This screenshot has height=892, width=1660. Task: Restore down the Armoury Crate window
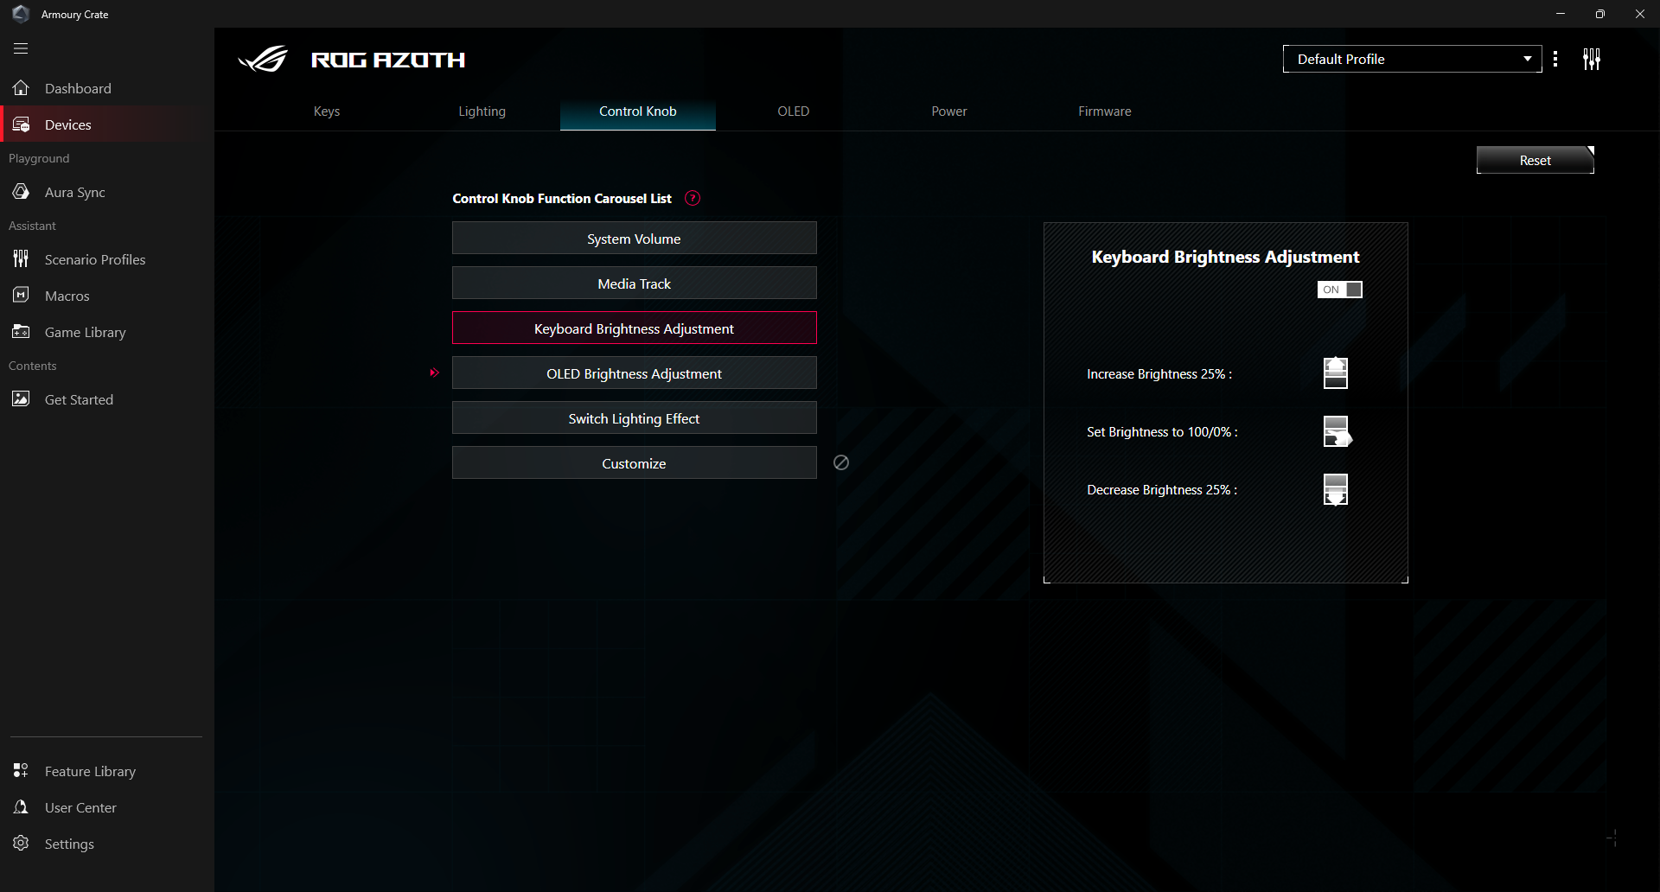point(1600,14)
